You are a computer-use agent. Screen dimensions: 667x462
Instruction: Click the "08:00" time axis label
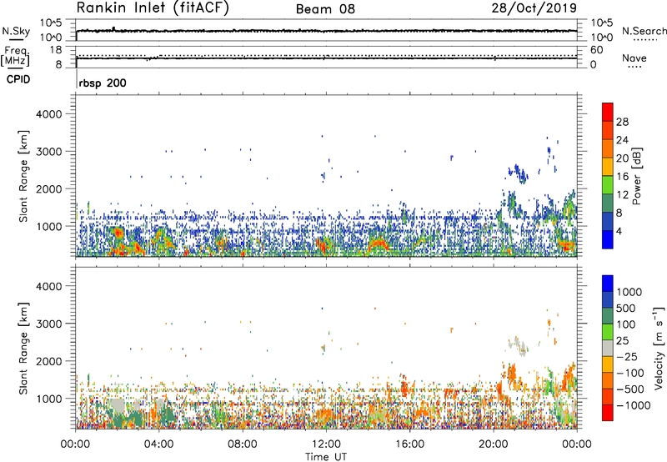243,444
